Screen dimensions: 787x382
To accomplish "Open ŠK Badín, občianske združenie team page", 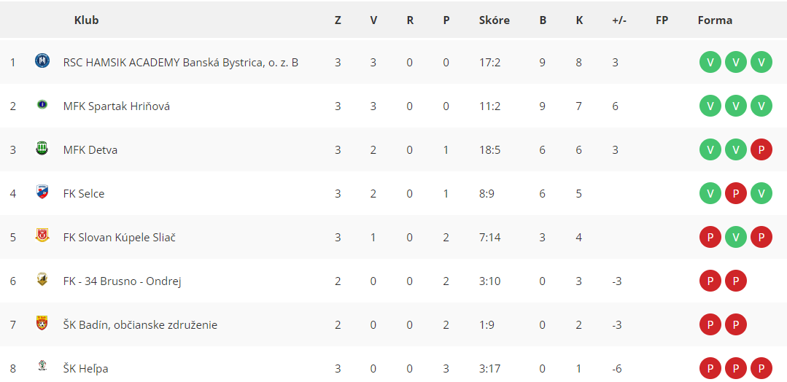I will click(140, 325).
